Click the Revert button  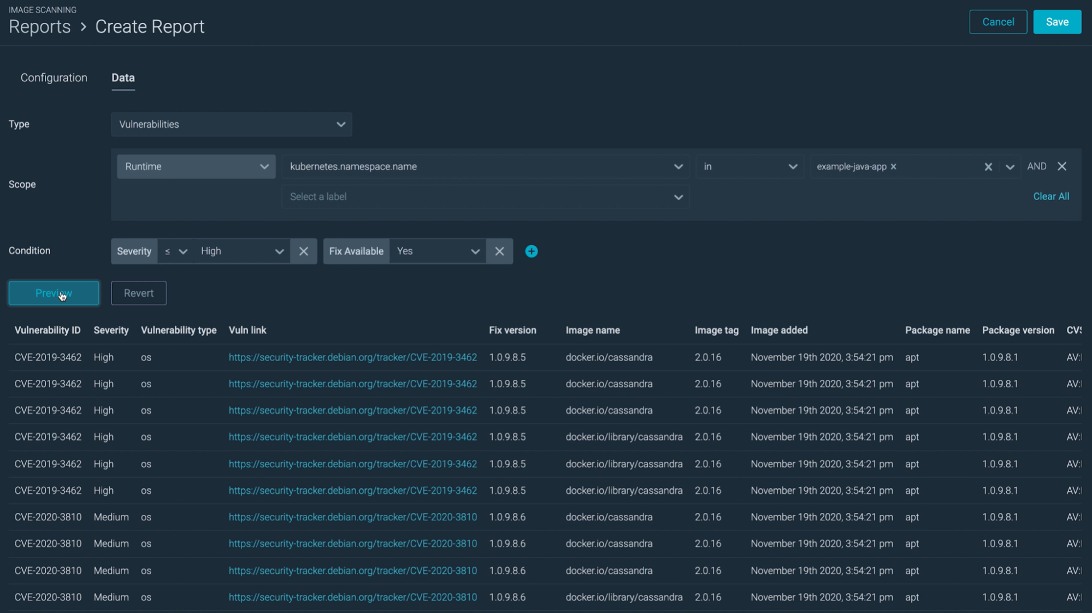[x=138, y=293]
